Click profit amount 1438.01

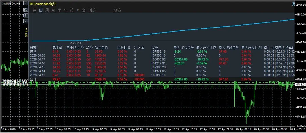click(100, 59)
